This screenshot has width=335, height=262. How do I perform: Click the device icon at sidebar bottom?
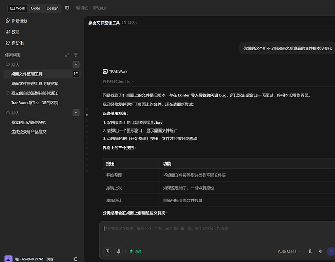point(76,259)
